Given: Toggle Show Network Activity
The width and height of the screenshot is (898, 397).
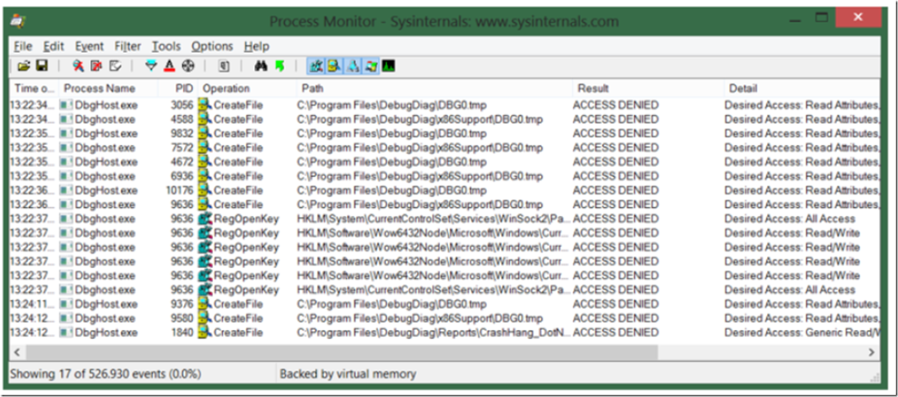Looking at the screenshot, I should [353, 66].
